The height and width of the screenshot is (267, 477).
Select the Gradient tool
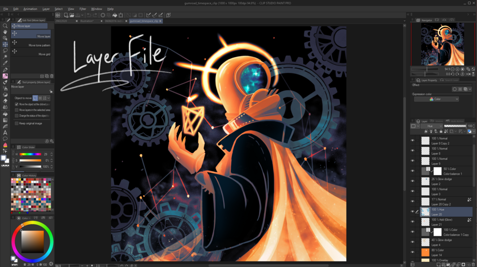(5, 120)
